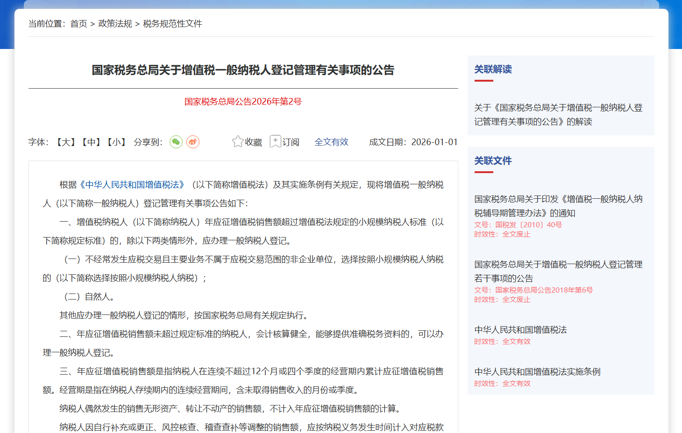Go to 首页 in breadcrumb
Screen dimensions: 682x433
pos(78,24)
